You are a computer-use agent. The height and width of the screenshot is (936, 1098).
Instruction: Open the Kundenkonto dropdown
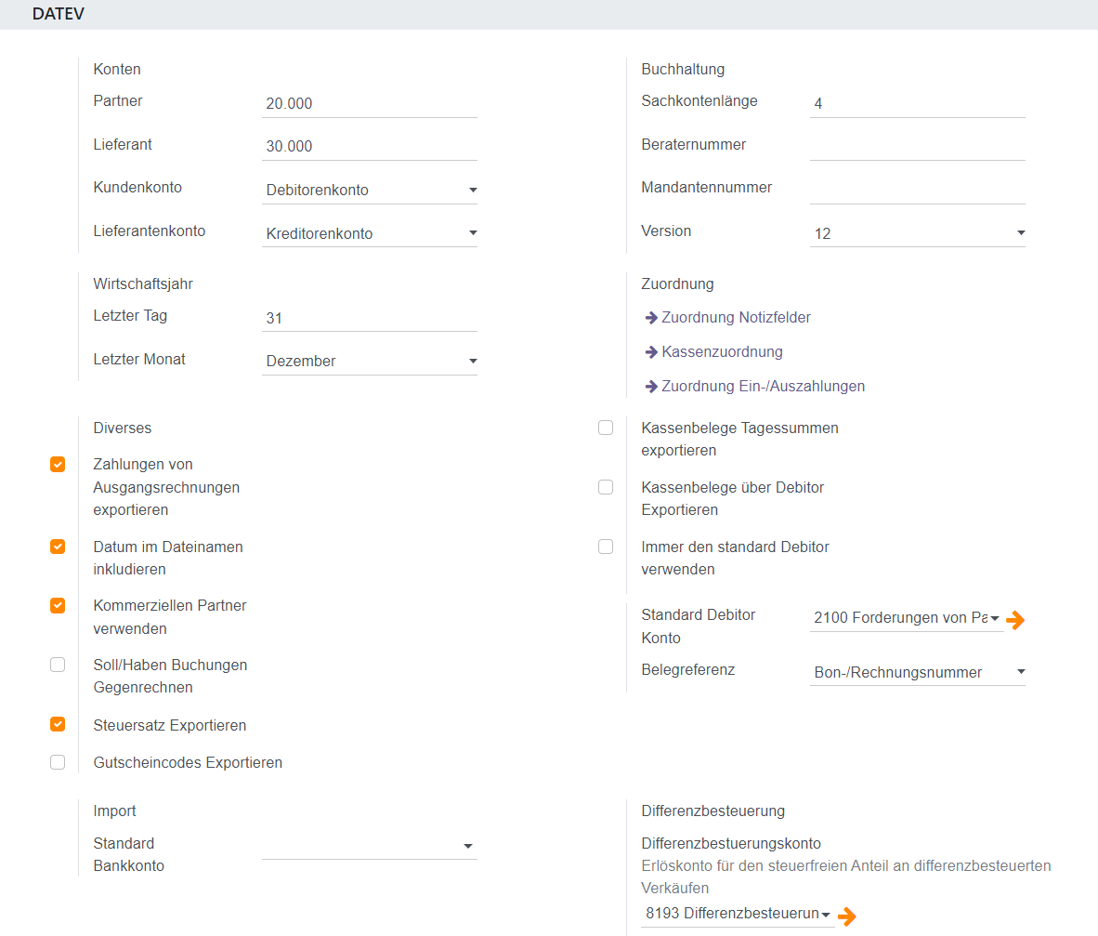pos(369,191)
